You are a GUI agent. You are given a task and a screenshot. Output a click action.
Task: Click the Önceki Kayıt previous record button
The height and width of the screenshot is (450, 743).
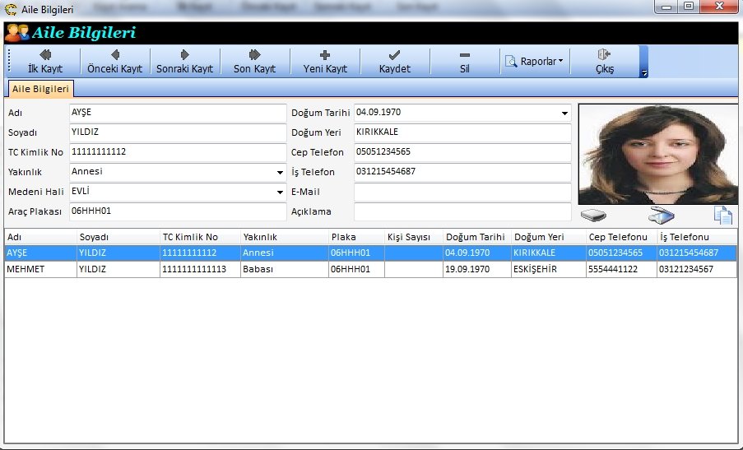click(x=115, y=62)
